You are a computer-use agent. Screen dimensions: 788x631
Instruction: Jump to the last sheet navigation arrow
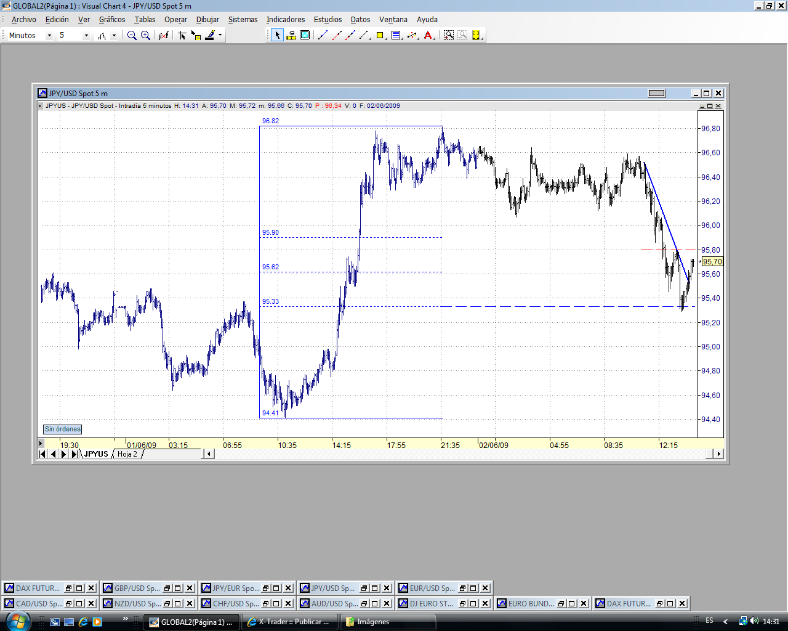pyautogui.click(x=74, y=454)
